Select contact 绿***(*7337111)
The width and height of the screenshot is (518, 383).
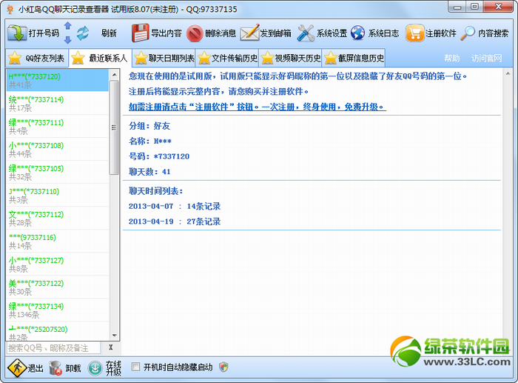58,127
